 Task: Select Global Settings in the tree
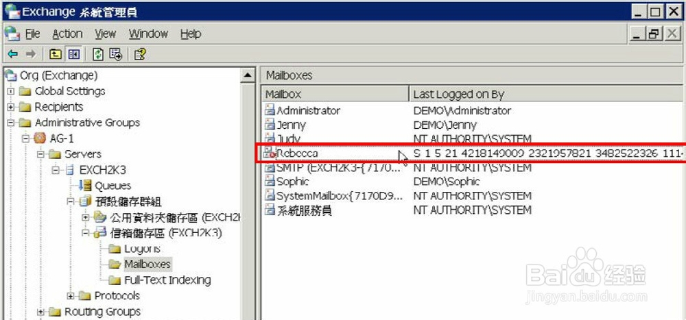click(70, 91)
